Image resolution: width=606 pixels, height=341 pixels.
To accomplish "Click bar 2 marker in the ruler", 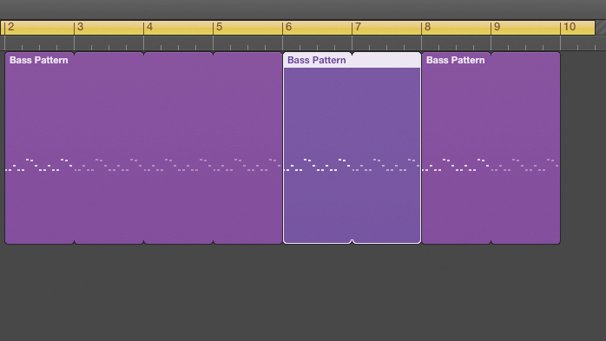I will [10, 27].
